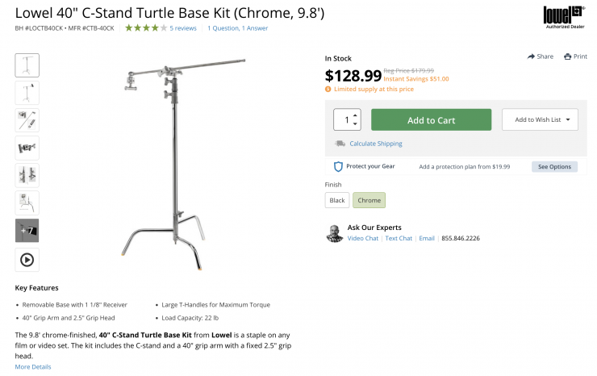Open the 5 reviews link
597x376 pixels.
[x=183, y=28]
